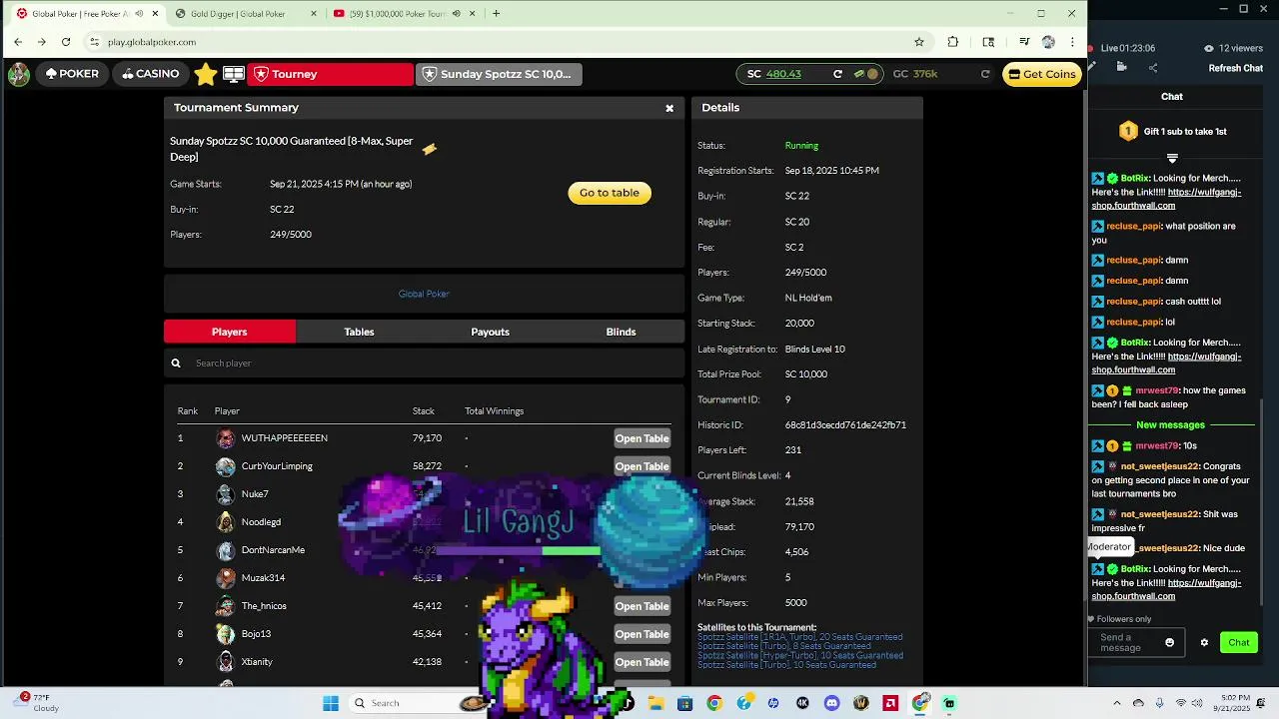This screenshot has height=719, width=1279.
Task: Refresh the SC balance
Action: point(837,74)
